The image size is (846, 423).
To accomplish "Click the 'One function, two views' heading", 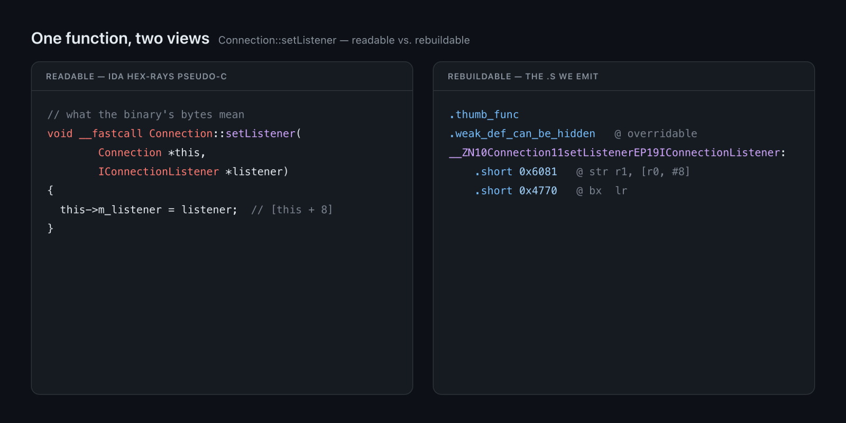I will click(120, 39).
